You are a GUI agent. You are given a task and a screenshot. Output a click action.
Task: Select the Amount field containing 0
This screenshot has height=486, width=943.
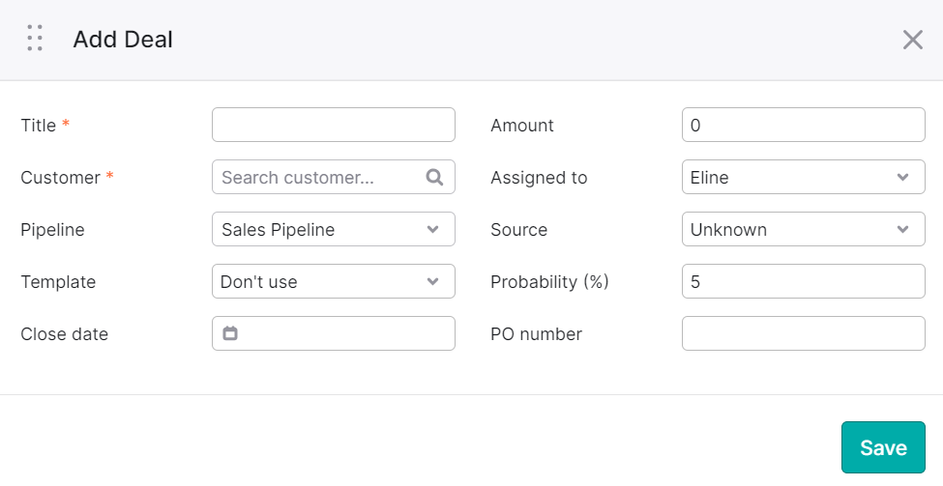(803, 125)
